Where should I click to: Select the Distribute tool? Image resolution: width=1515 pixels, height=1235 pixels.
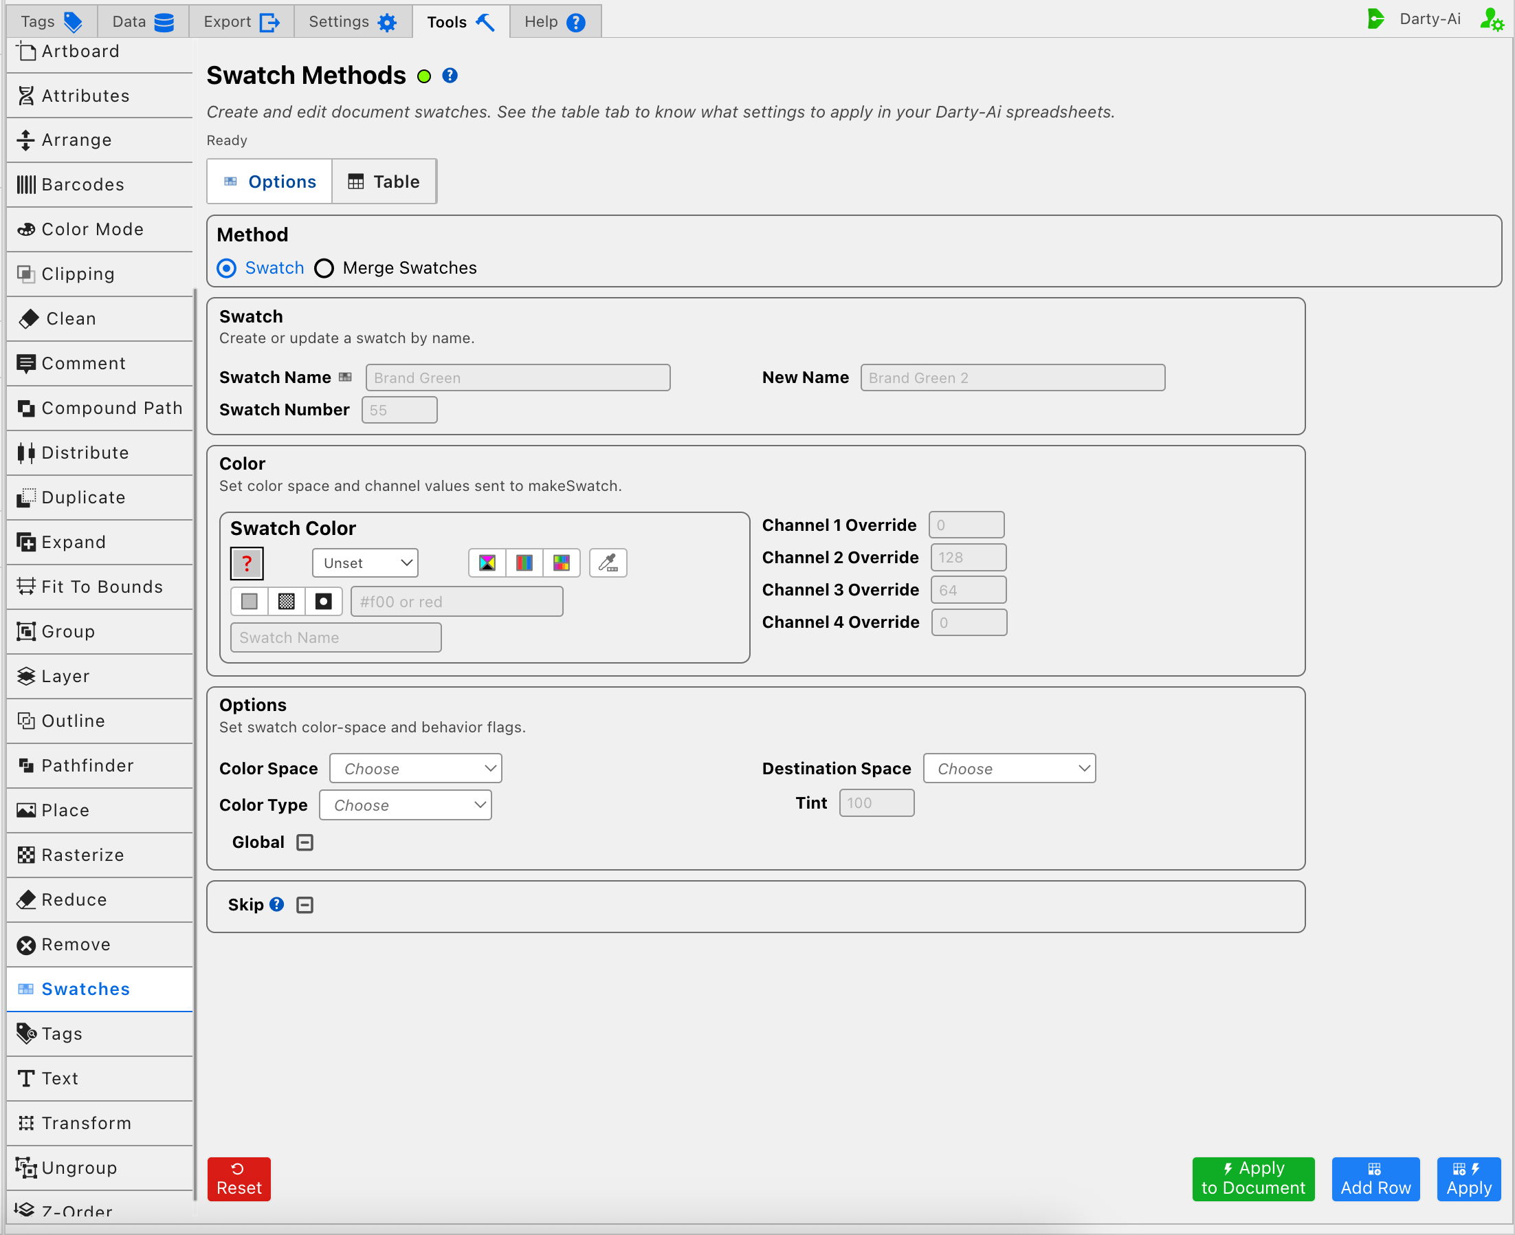99,453
